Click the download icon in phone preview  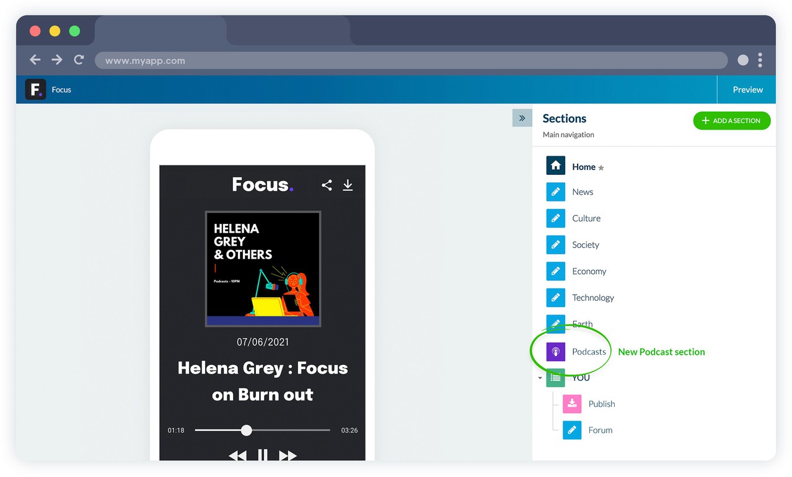(348, 185)
